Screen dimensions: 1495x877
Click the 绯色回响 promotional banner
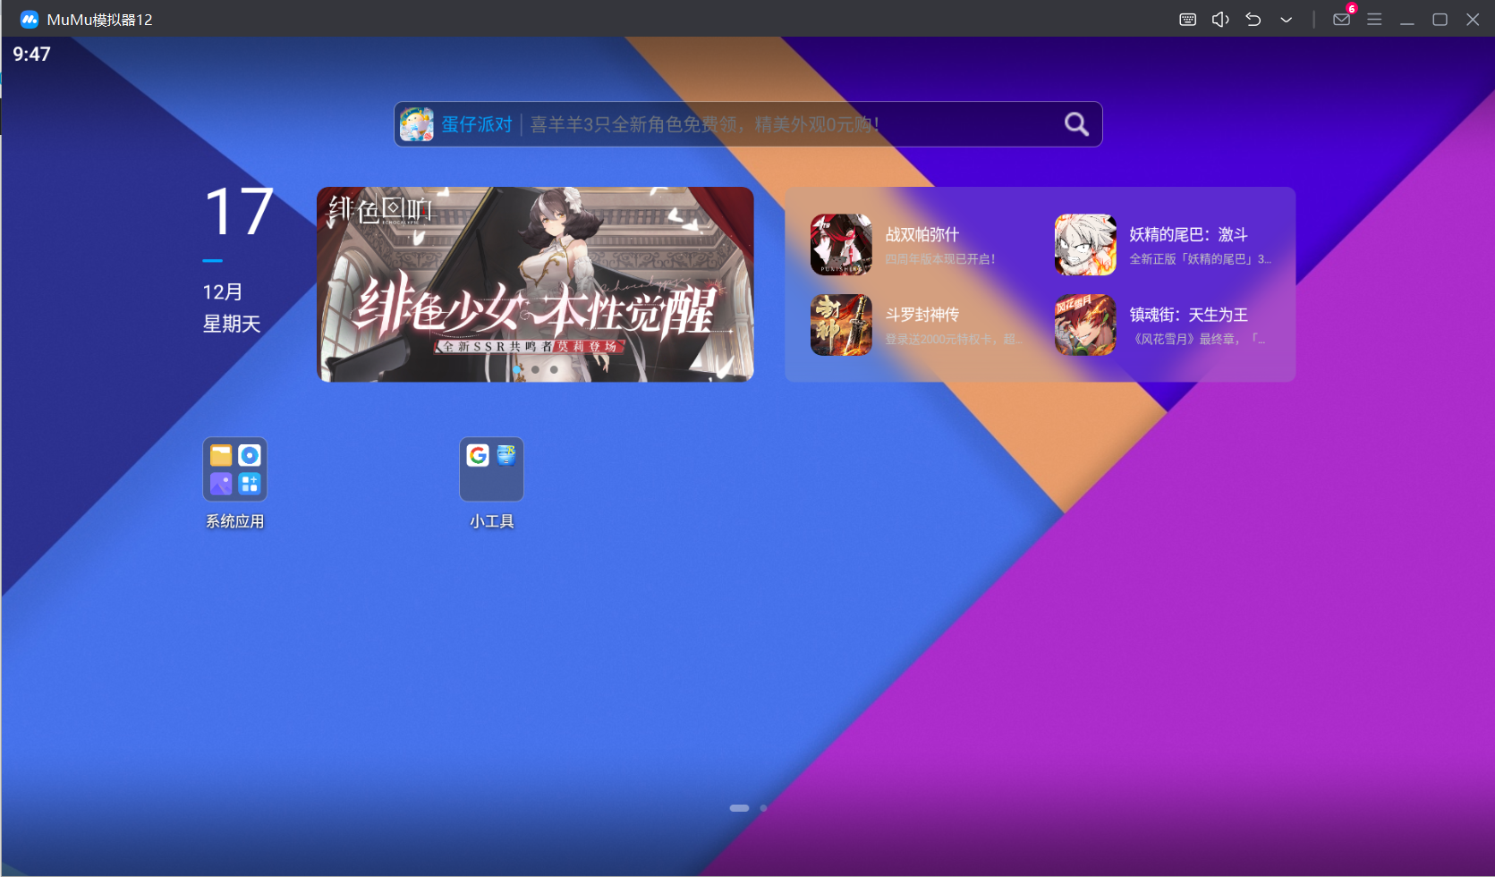pyautogui.click(x=535, y=284)
